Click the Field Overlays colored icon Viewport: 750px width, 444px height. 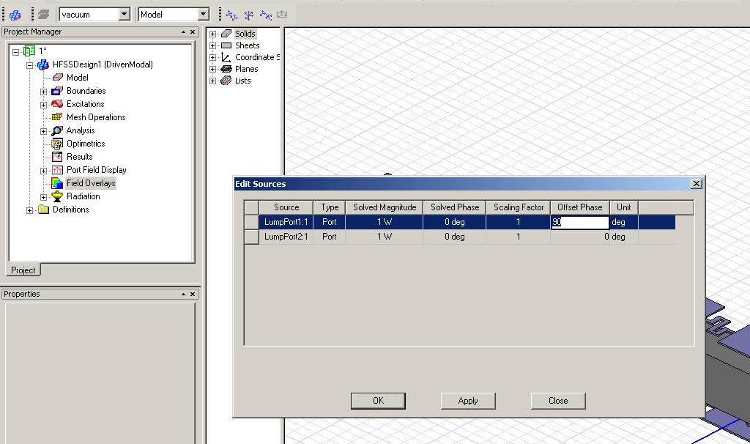(x=57, y=182)
